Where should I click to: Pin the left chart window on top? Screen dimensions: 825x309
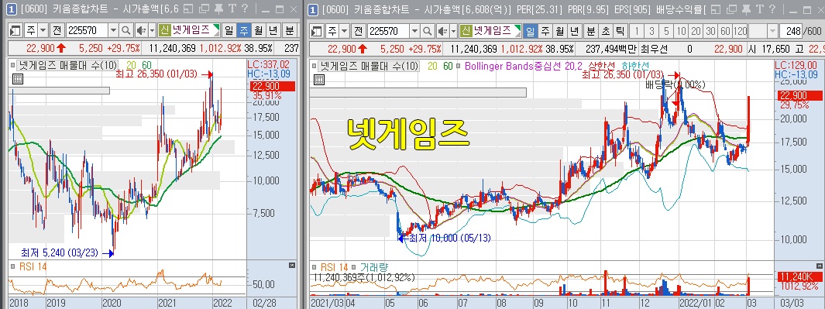click(219, 9)
